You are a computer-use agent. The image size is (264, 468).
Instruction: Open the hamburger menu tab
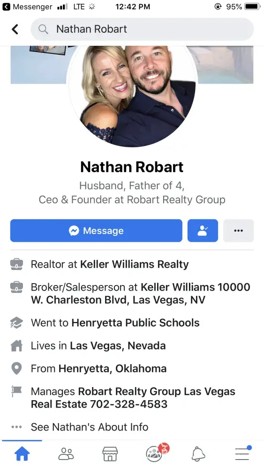(x=242, y=453)
